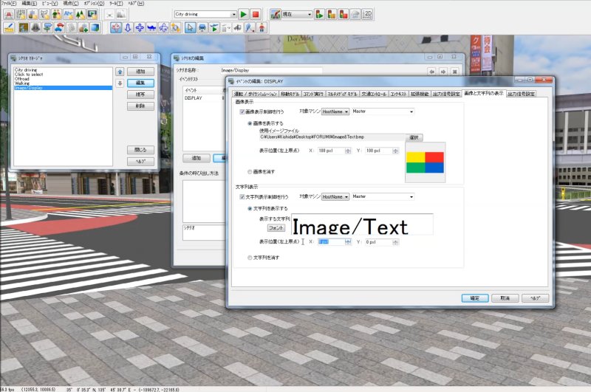Click the arrow pointer select tool icon
Image resolution: width=591 pixels, height=392 pixels.
(x=189, y=28)
